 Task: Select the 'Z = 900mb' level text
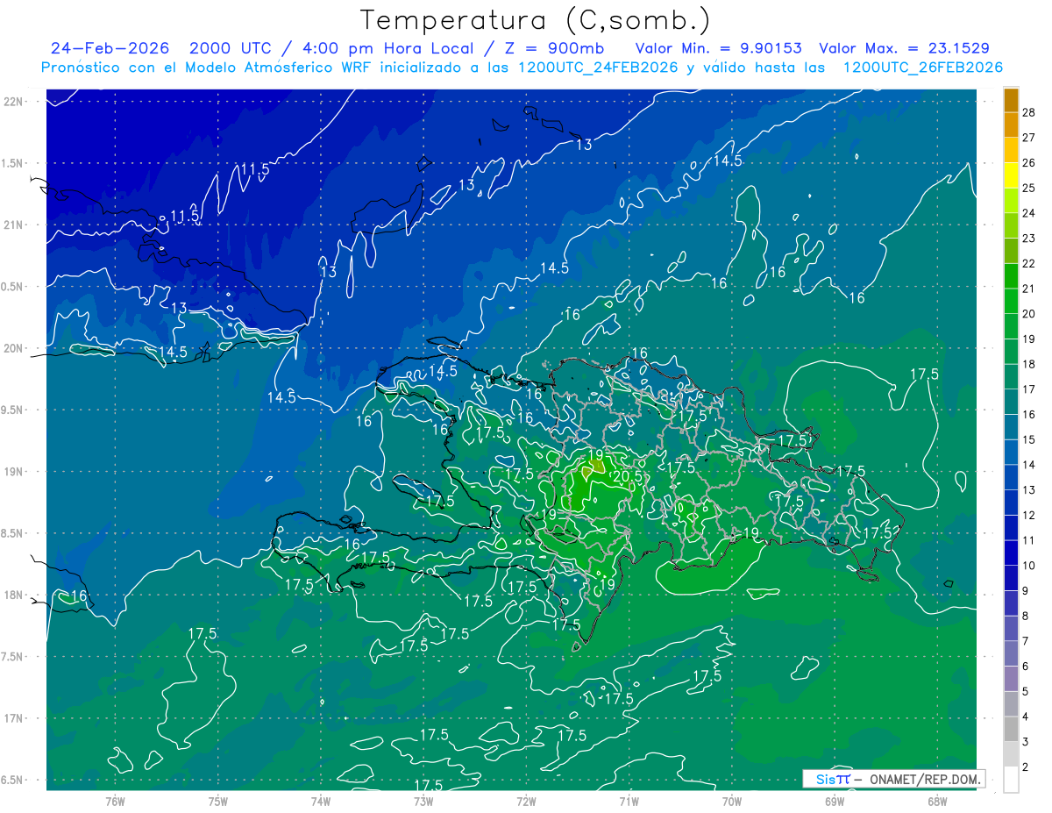pyautogui.click(x=555, y=48)
